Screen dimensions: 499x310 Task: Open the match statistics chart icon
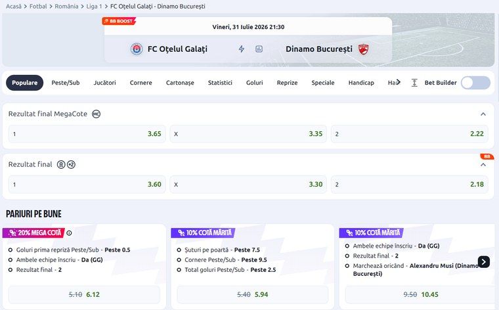click(x=259, y=49)
